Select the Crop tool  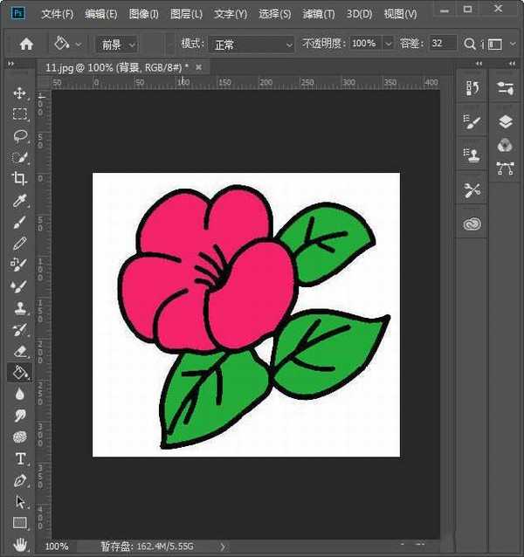(19, 179)
